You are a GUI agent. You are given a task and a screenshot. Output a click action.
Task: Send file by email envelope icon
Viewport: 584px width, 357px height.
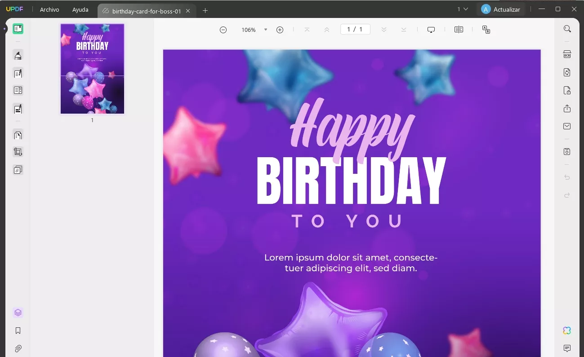click(567, 126)
